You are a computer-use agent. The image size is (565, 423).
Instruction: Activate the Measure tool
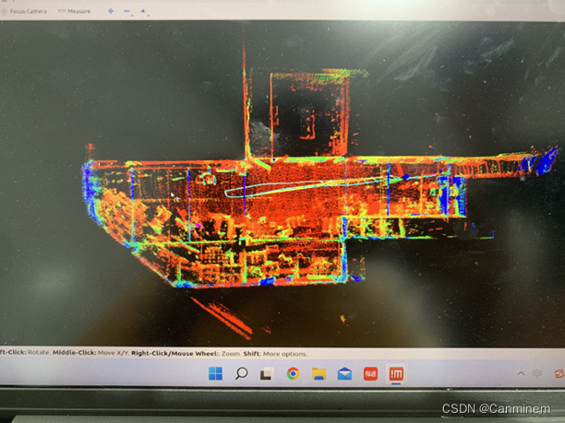point(74,11)
